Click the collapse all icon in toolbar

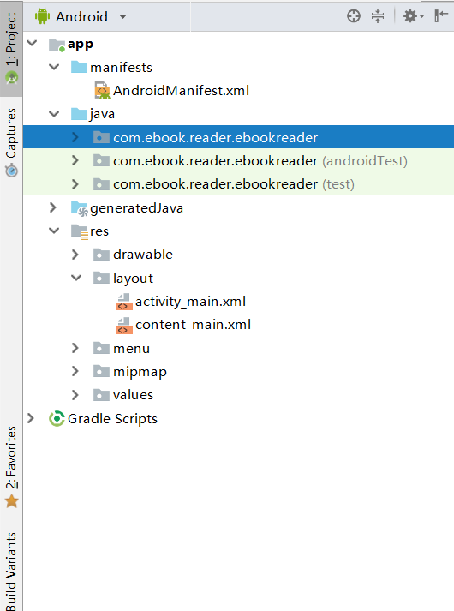tap(378, 16)
